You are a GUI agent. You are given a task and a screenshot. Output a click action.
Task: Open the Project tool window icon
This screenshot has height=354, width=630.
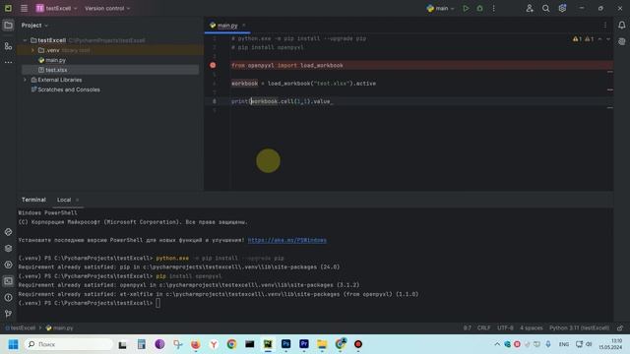tap(8, 26)
